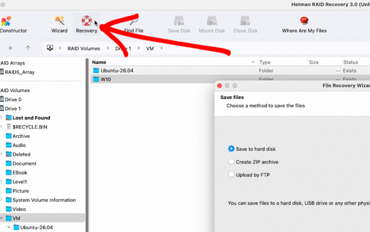370x232 pixels.
Task: Expand the Lost and Found node
Action: click(1, 117)
